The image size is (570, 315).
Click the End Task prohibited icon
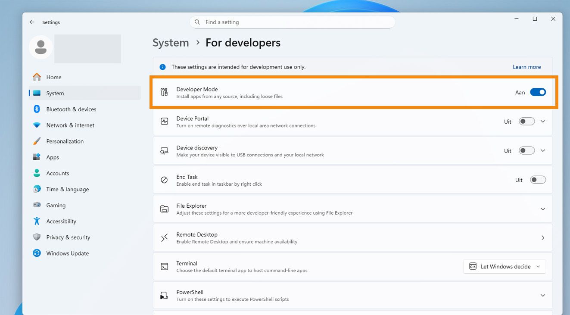[x=164, y=180]
